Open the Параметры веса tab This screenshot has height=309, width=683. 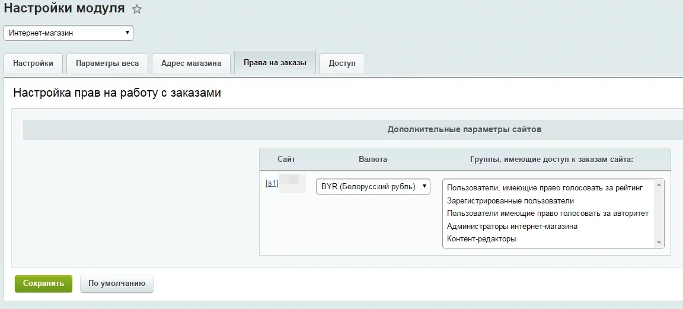[x=107, y=63]
